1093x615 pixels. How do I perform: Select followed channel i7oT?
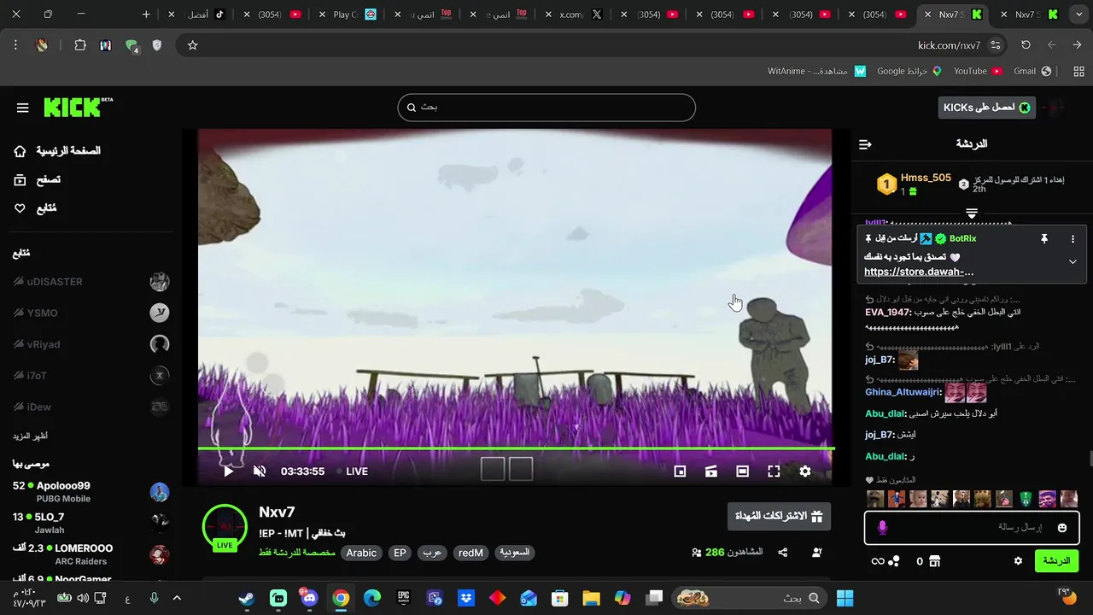91,376
